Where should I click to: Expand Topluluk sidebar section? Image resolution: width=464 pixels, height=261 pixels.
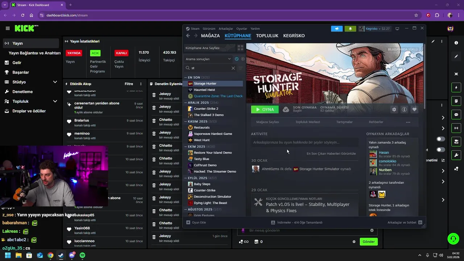(x=55, y=101)
